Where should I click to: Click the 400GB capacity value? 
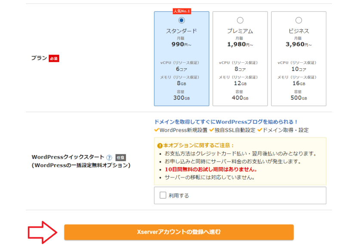tap(240, 98)
